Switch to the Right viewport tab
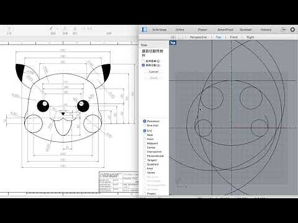 coord(250,37)
